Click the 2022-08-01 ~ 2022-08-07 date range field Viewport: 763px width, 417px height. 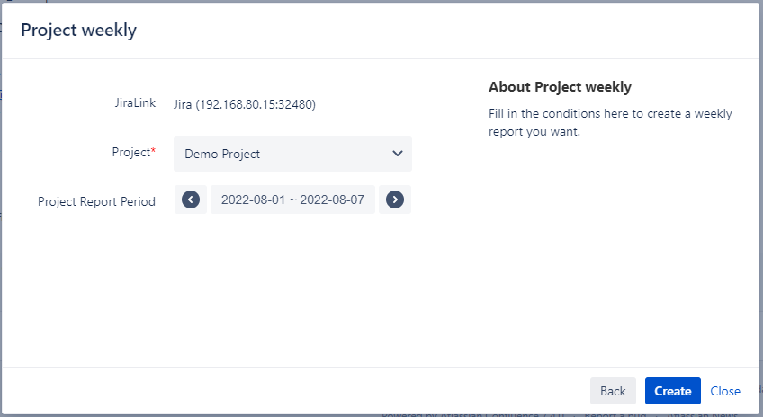pos(292,200)
